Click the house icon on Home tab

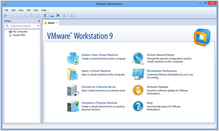(45, 23)
